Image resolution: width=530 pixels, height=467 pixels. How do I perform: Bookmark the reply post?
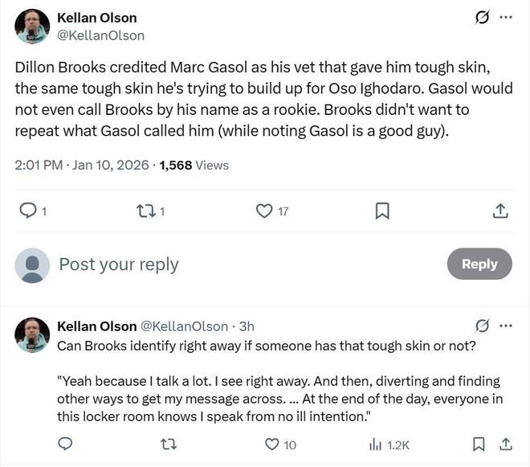pos(479,444)
